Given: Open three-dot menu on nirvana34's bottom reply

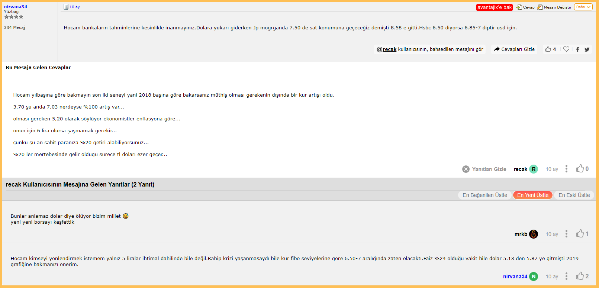Looking at the screenshot, I should click(566, 276).
